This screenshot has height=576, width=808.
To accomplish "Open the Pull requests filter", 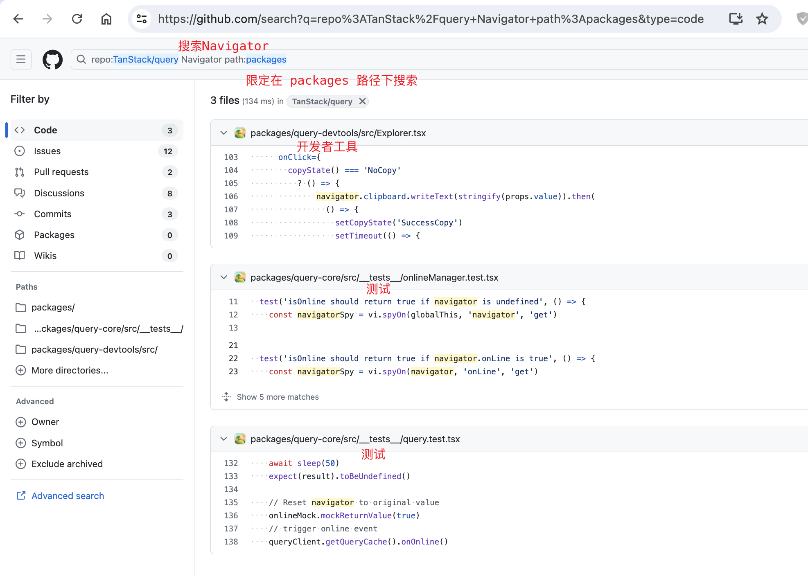I will [61, 172].
